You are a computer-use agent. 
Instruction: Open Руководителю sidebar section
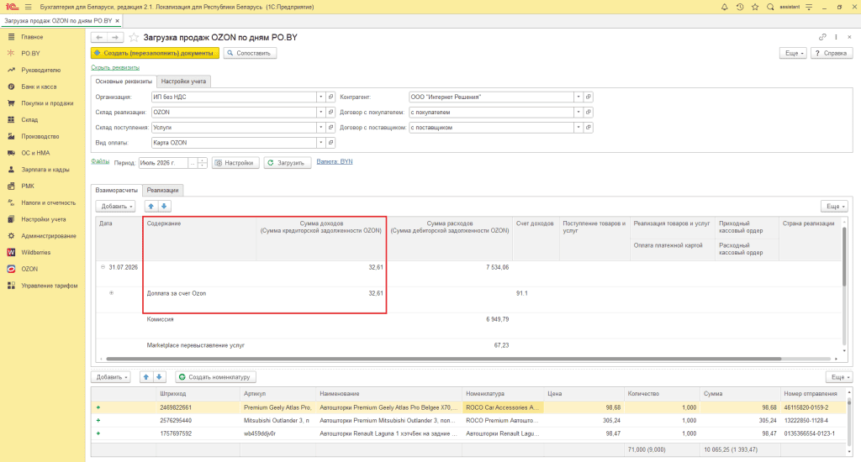pyautogui.click(x=40, y=71)
